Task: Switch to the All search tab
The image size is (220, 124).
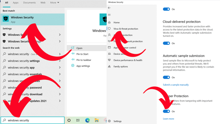Action: point(6,3)
